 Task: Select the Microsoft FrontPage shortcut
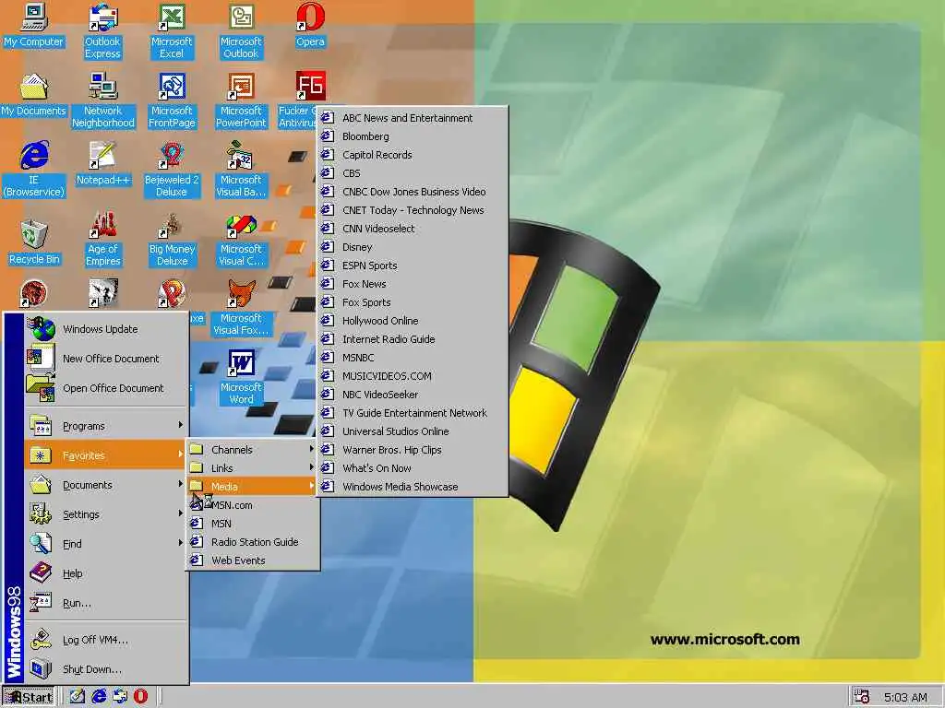pos(172,100)
